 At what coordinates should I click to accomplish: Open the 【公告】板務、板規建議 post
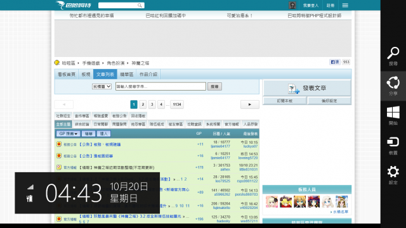click(100, 144)
